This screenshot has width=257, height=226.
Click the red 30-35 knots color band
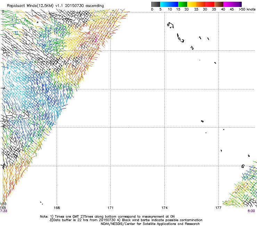point(210,4)
